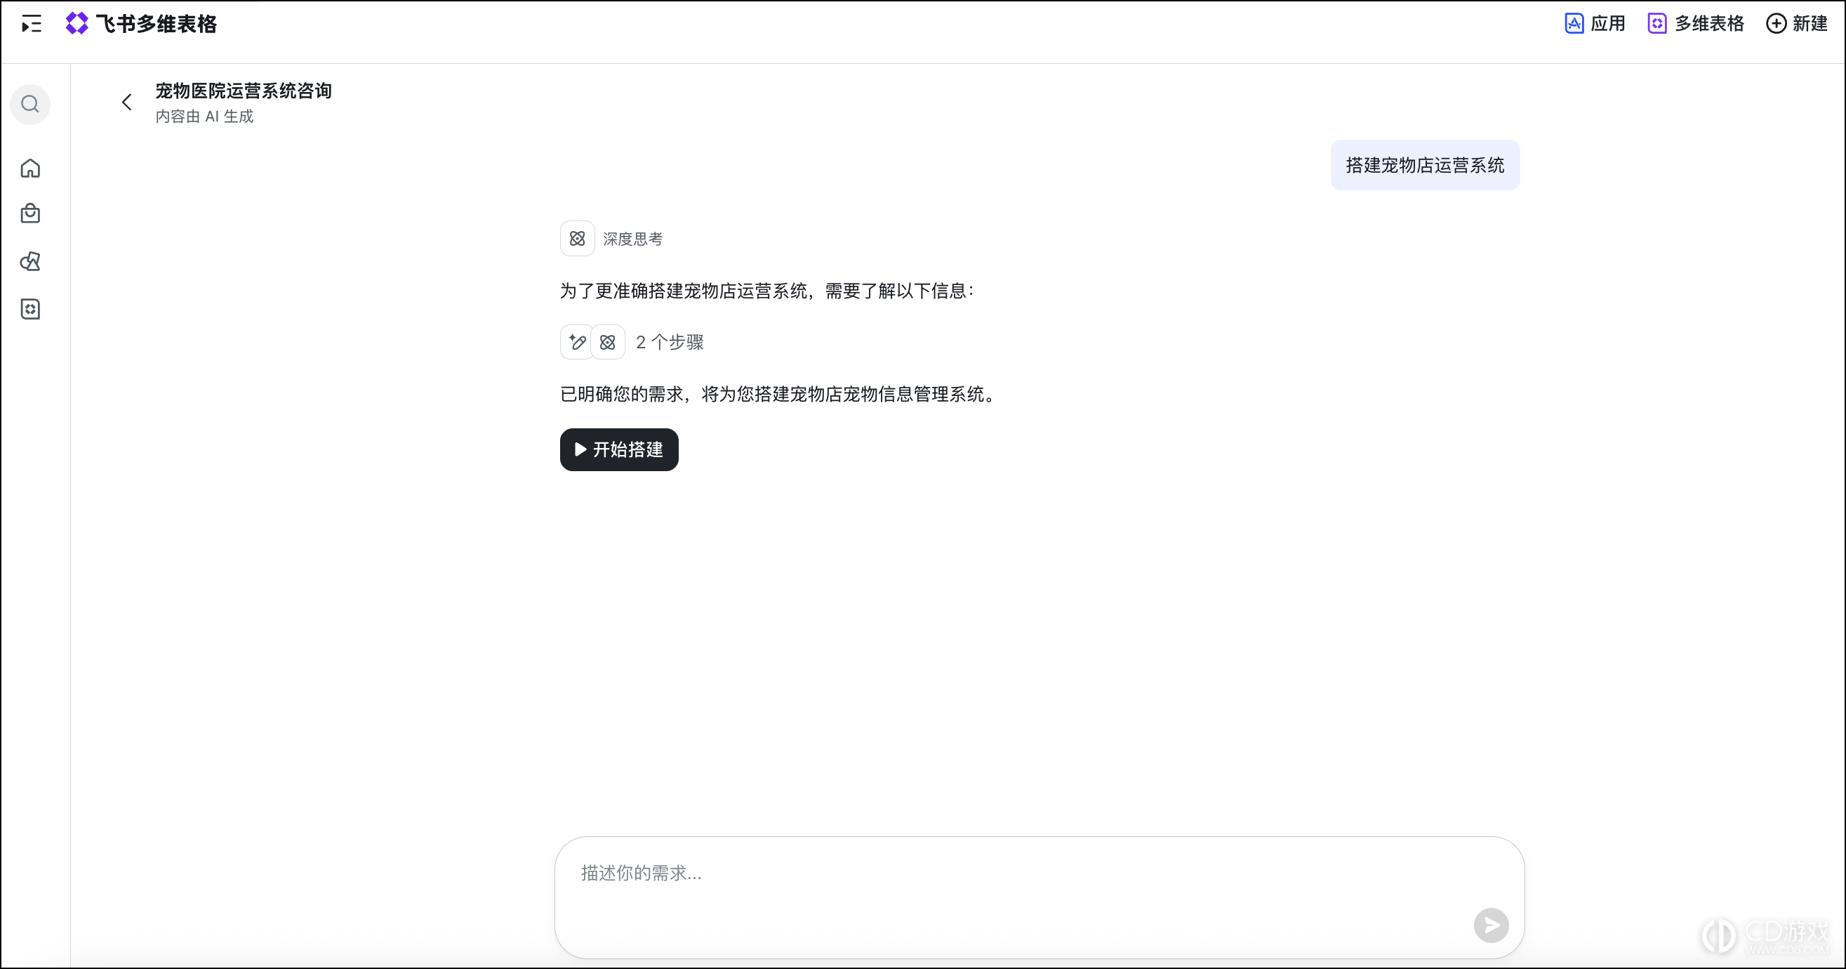Focus the 描述你的需求 input field
The width and height of the screenshot is (1846, 969).
pyautogui.click(x=1039, y=897)
